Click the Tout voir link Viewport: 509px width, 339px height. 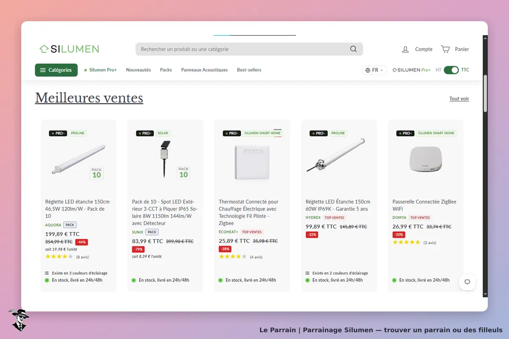point(459,99)
